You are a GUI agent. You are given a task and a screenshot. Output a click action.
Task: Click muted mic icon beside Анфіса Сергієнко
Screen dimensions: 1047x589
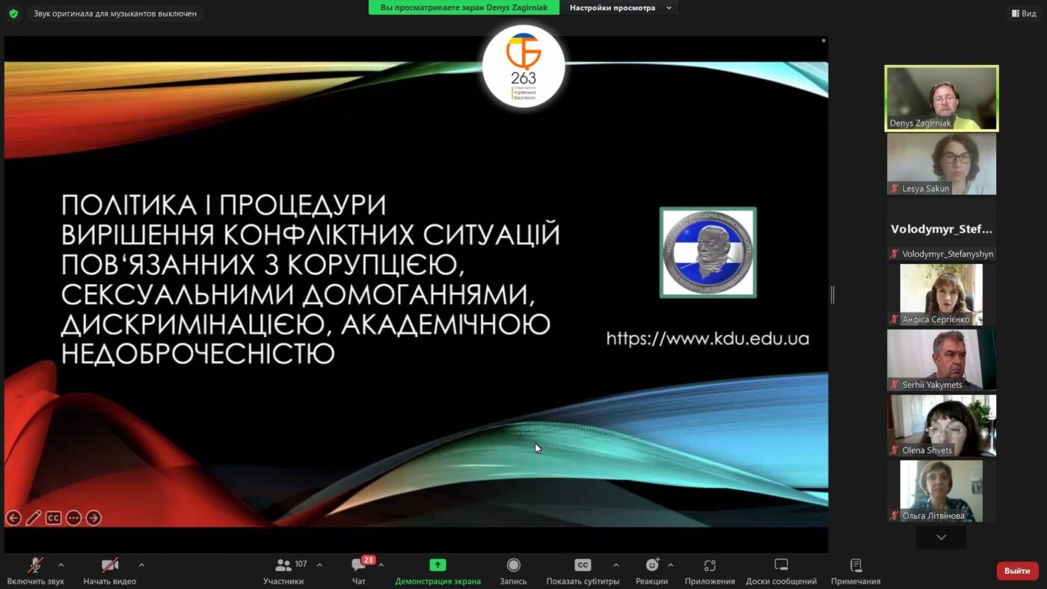coord(894,319)
